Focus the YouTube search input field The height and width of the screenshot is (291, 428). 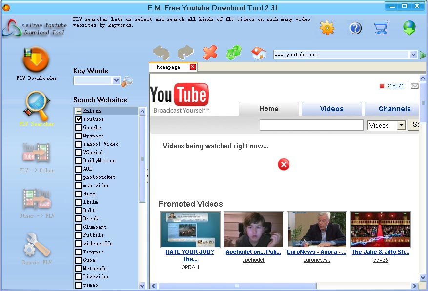point(311,125)
